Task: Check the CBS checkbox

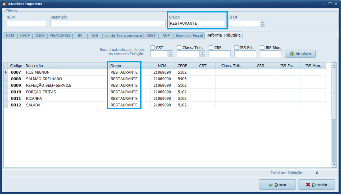Action: coord(211,48)
